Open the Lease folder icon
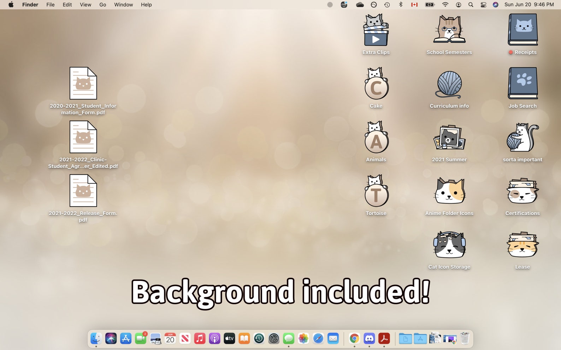561x350 pixels. (x=522, y=245)
